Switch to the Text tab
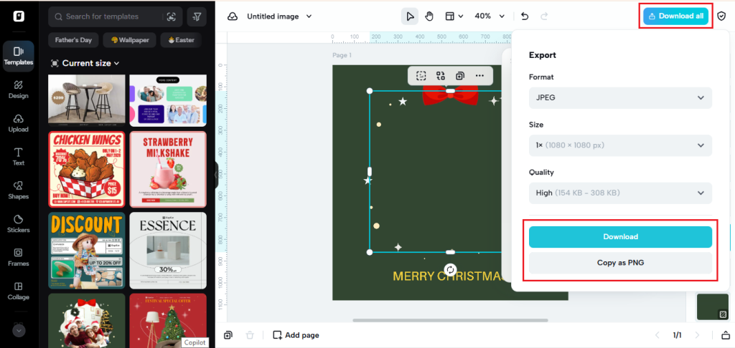735x348 pixels. (x=18, y=156)
